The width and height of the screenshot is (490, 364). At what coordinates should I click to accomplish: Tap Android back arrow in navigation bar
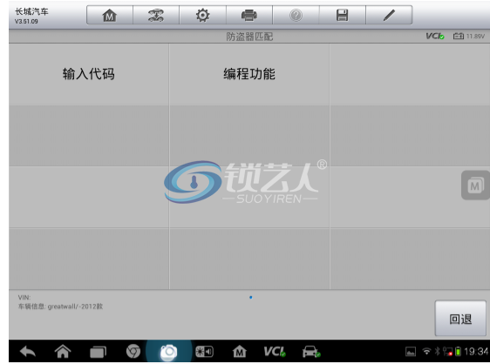28,352
